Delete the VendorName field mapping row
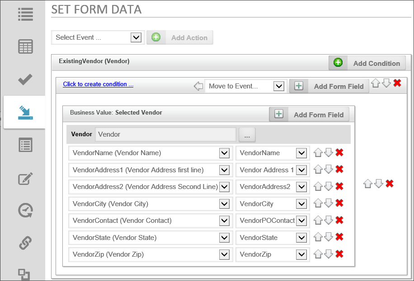 point(339,153)
